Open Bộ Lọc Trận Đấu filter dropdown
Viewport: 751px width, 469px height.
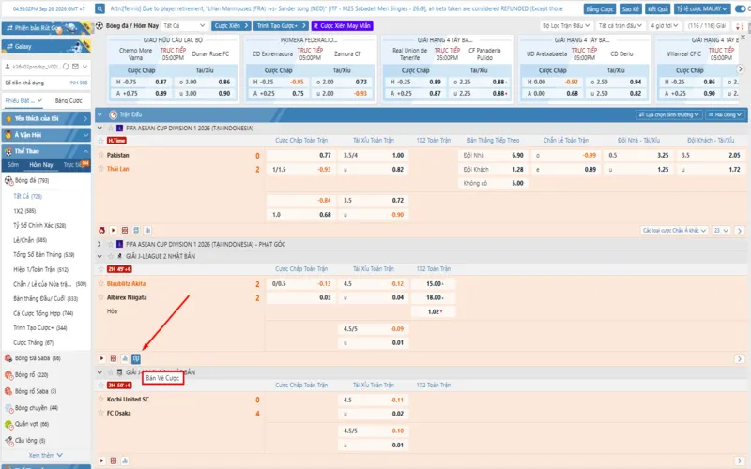tap(566, 26)
